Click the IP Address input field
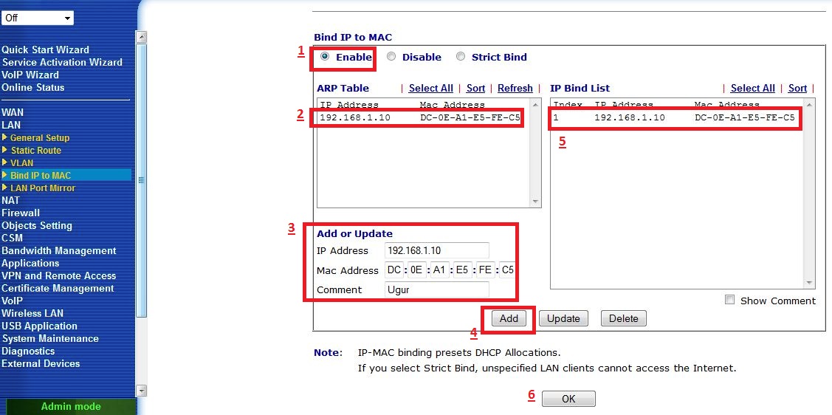 click(437, 251)
